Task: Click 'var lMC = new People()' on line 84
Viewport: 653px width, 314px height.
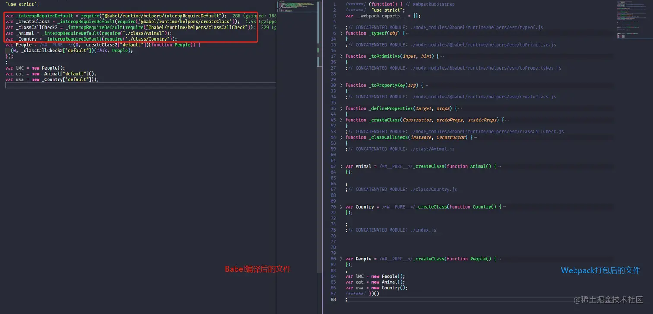Action: [x=375, y=276]
